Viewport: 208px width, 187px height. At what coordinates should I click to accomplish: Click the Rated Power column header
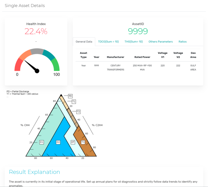tap(142, 57)
